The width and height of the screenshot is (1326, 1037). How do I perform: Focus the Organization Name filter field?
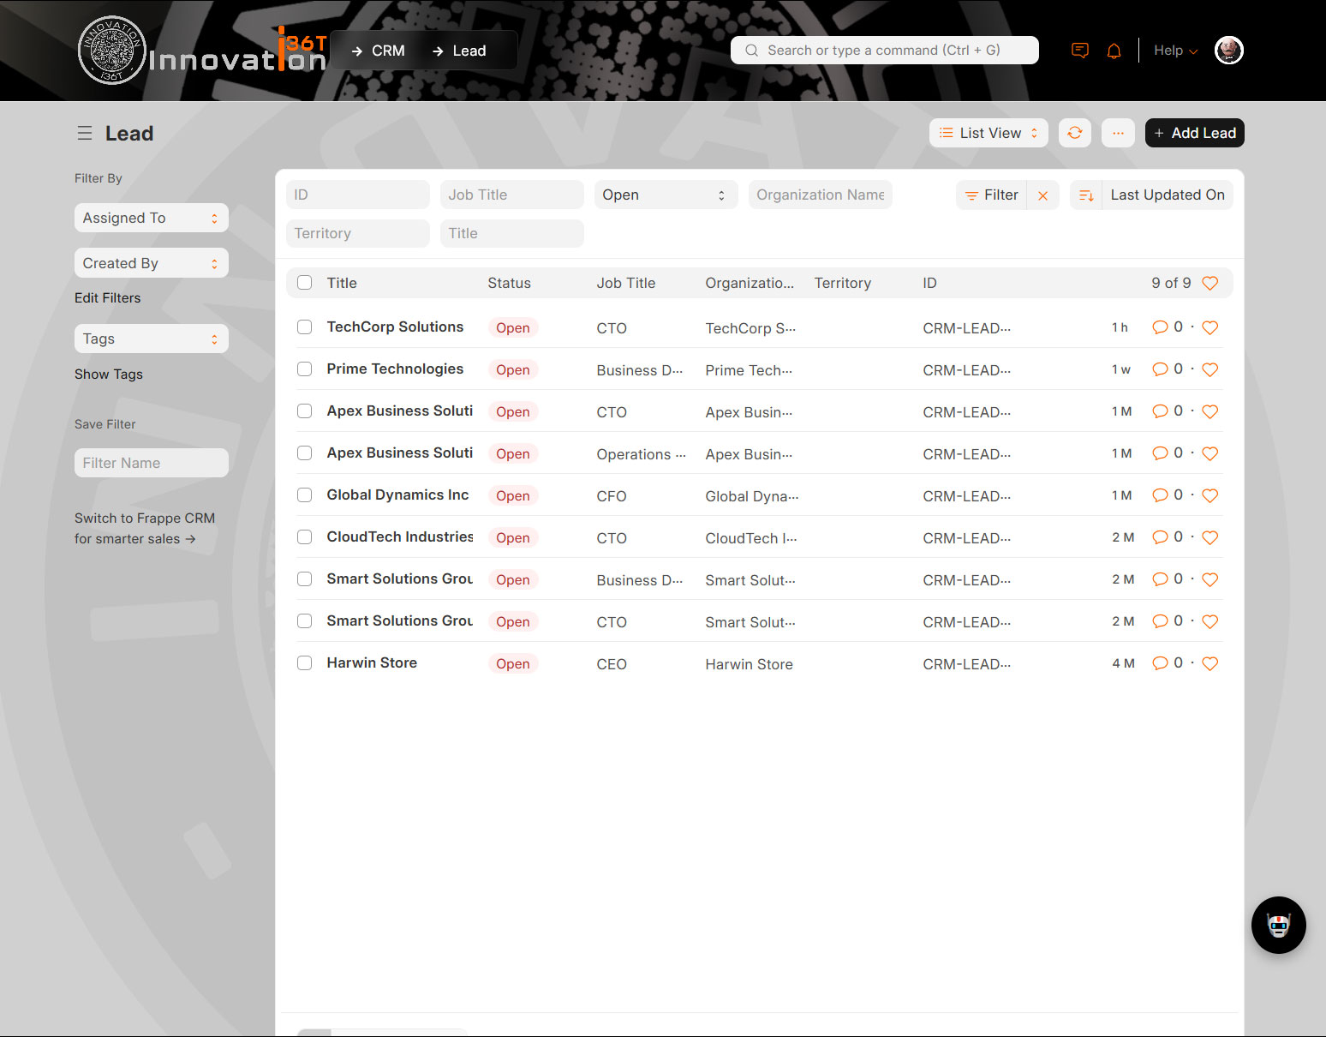point(820,195)
